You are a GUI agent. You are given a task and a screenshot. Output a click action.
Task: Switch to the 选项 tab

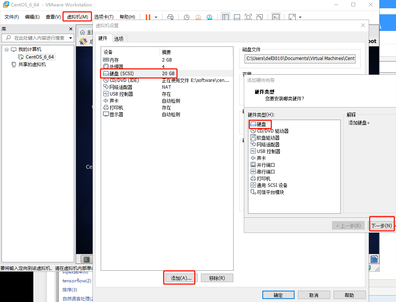[119, 39]
